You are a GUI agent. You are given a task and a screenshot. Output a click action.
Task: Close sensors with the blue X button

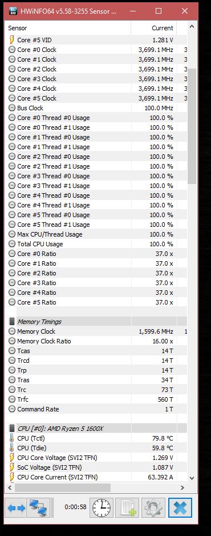pyautogui.click(x=180, y=507)
